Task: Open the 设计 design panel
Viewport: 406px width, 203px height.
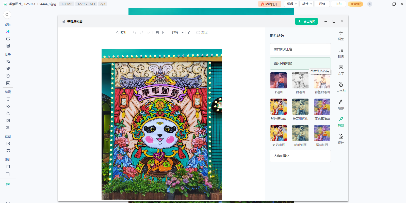Action: [x=341, y=139]
